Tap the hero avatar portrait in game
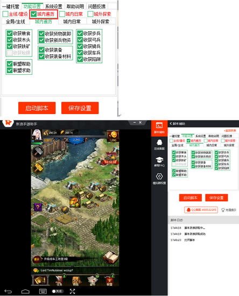The width and height of the screenshot is (239, 296). pos(37,135)
